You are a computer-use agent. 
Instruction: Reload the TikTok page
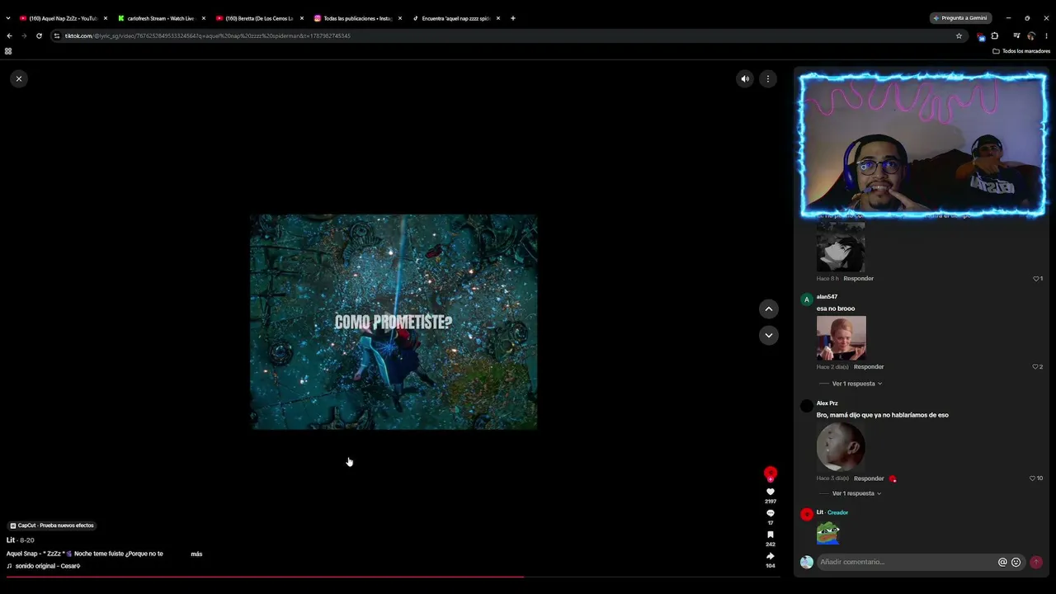coord(39,36)
